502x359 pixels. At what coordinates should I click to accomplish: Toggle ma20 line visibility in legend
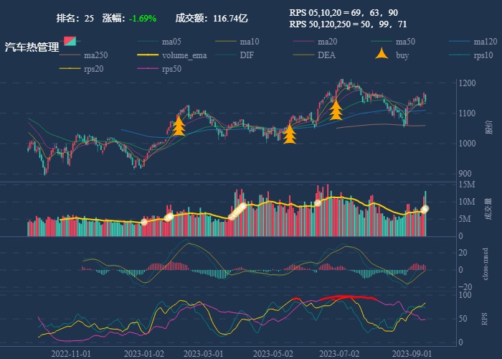328,42
